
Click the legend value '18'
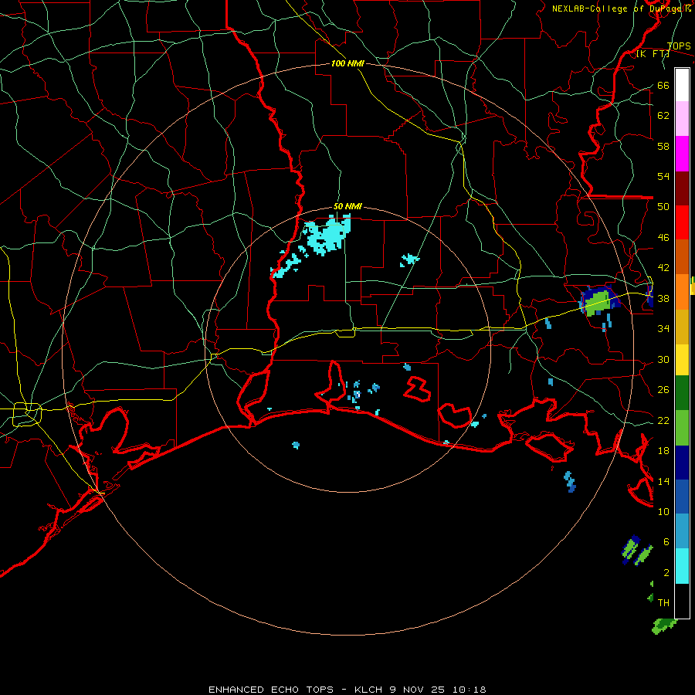click(663, 450)
